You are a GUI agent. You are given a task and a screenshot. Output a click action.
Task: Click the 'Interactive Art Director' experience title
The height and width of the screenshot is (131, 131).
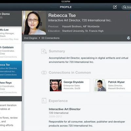pos(65,109)
